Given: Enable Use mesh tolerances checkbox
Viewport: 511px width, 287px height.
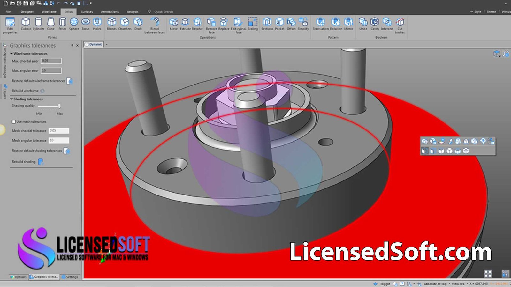Looking at the screenshot, I should point(14,121).
